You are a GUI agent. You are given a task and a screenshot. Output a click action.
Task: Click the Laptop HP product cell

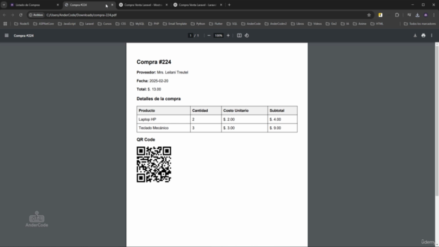tap(163, 119)
